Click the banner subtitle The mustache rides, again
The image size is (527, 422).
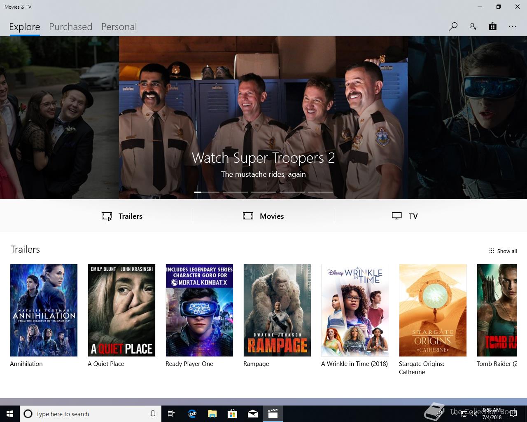coord(263,174)
